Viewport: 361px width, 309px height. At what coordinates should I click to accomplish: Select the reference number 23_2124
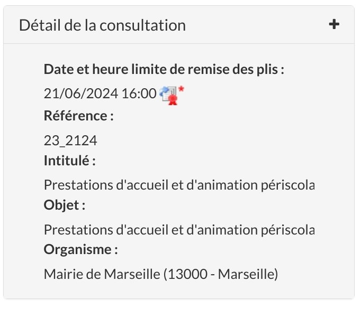(x=70, y=141)
